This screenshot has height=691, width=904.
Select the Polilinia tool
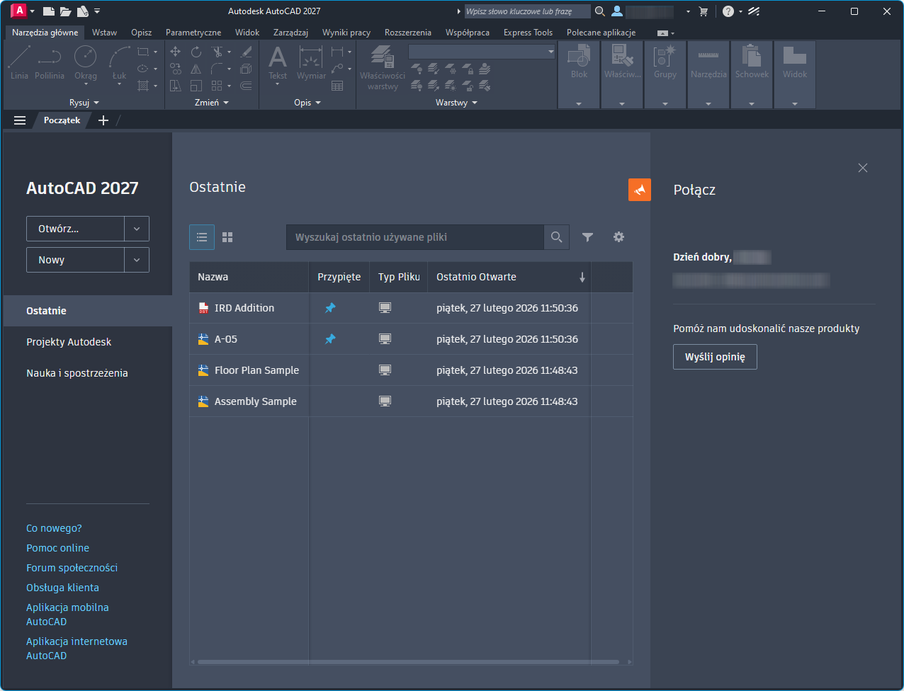[50, 62]
